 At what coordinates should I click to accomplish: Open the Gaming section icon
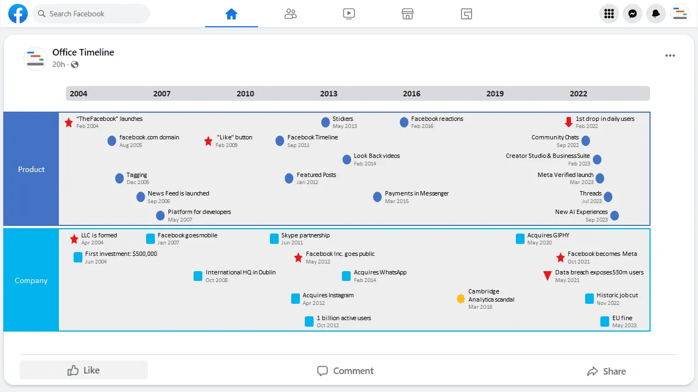466,14
